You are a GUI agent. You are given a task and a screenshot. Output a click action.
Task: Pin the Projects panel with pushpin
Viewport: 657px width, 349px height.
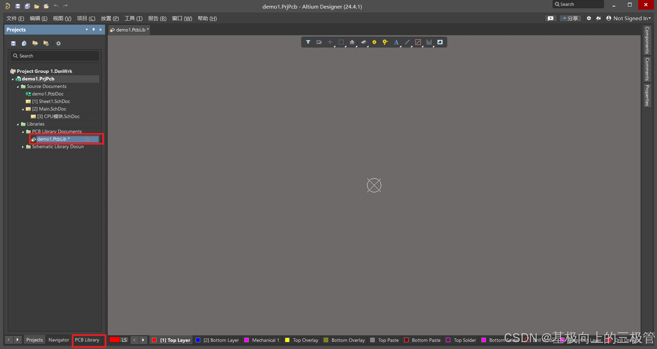pyautogui.click(x=93, y=30)
